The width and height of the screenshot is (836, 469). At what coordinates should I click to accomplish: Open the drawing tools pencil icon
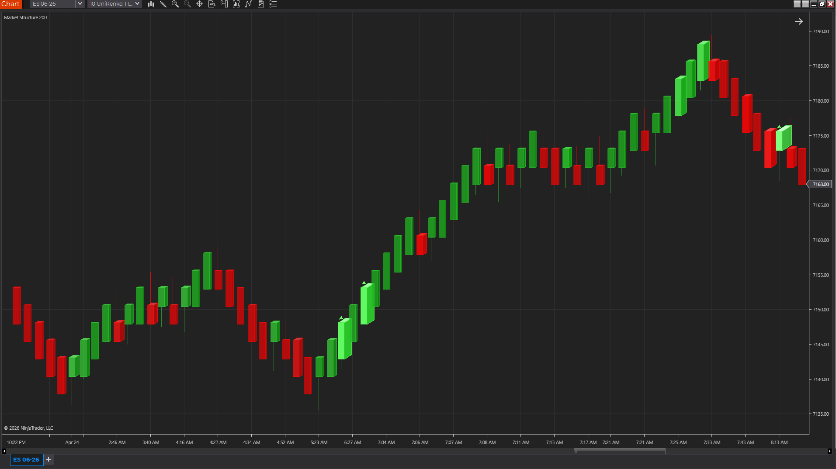163,4
